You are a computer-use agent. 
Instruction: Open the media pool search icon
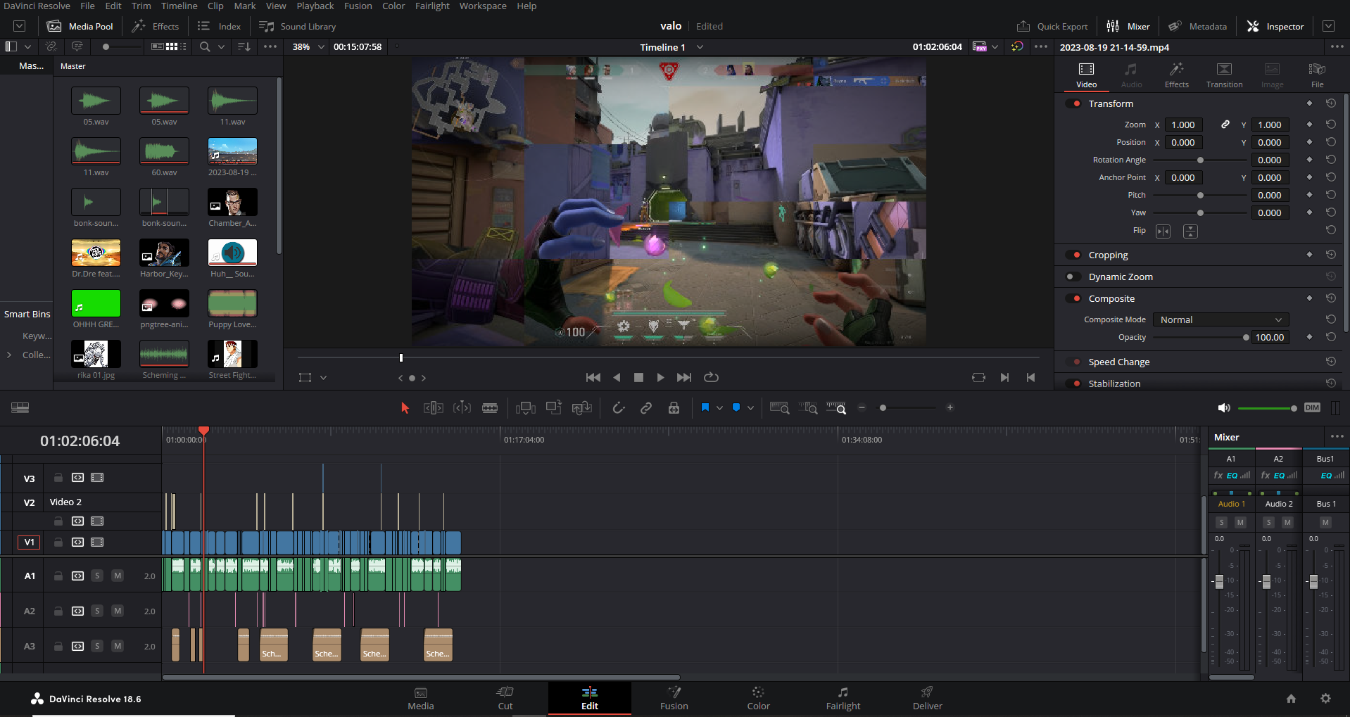[x=205, y=46]
